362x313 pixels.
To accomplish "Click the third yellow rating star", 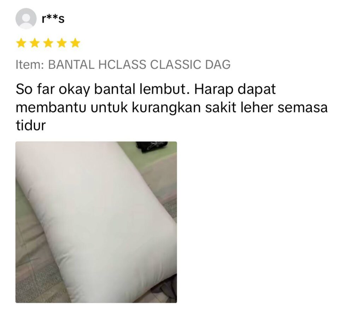I will (48, 43).
